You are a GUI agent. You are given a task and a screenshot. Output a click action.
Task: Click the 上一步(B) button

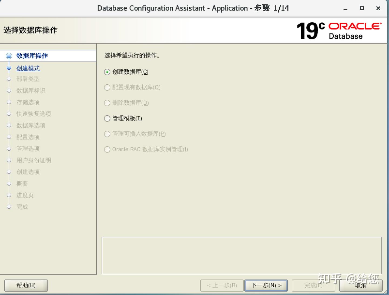click(222, 285)
